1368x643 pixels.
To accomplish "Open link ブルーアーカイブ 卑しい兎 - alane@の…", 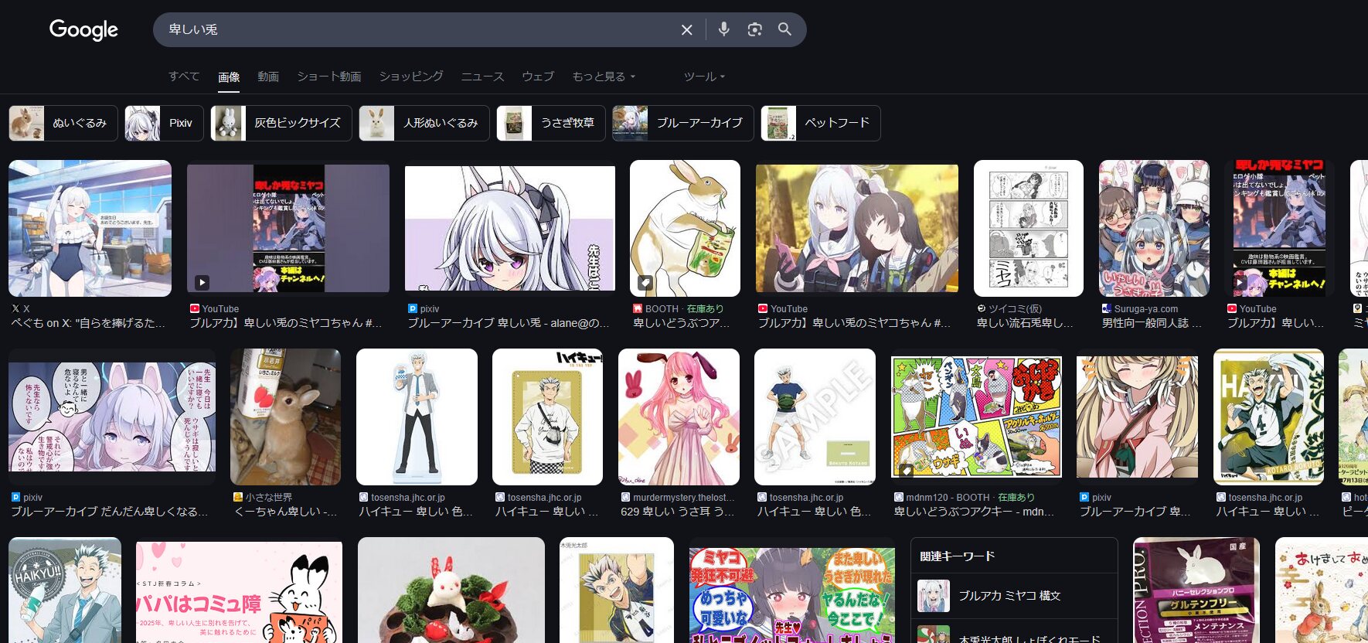I will click(x=509, y=323).
